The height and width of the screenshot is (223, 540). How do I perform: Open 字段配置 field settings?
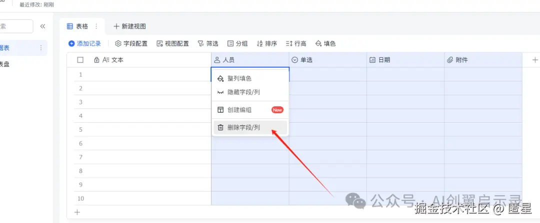coord(131,43)
